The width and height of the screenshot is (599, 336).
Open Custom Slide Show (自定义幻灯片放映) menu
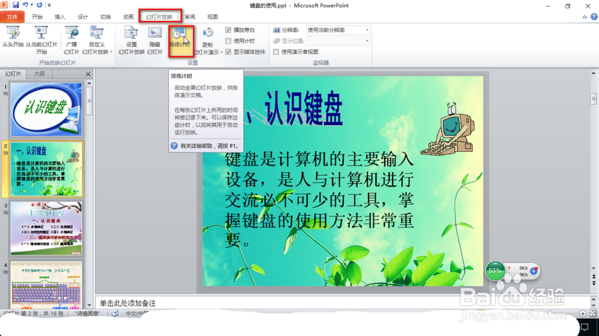96,41
